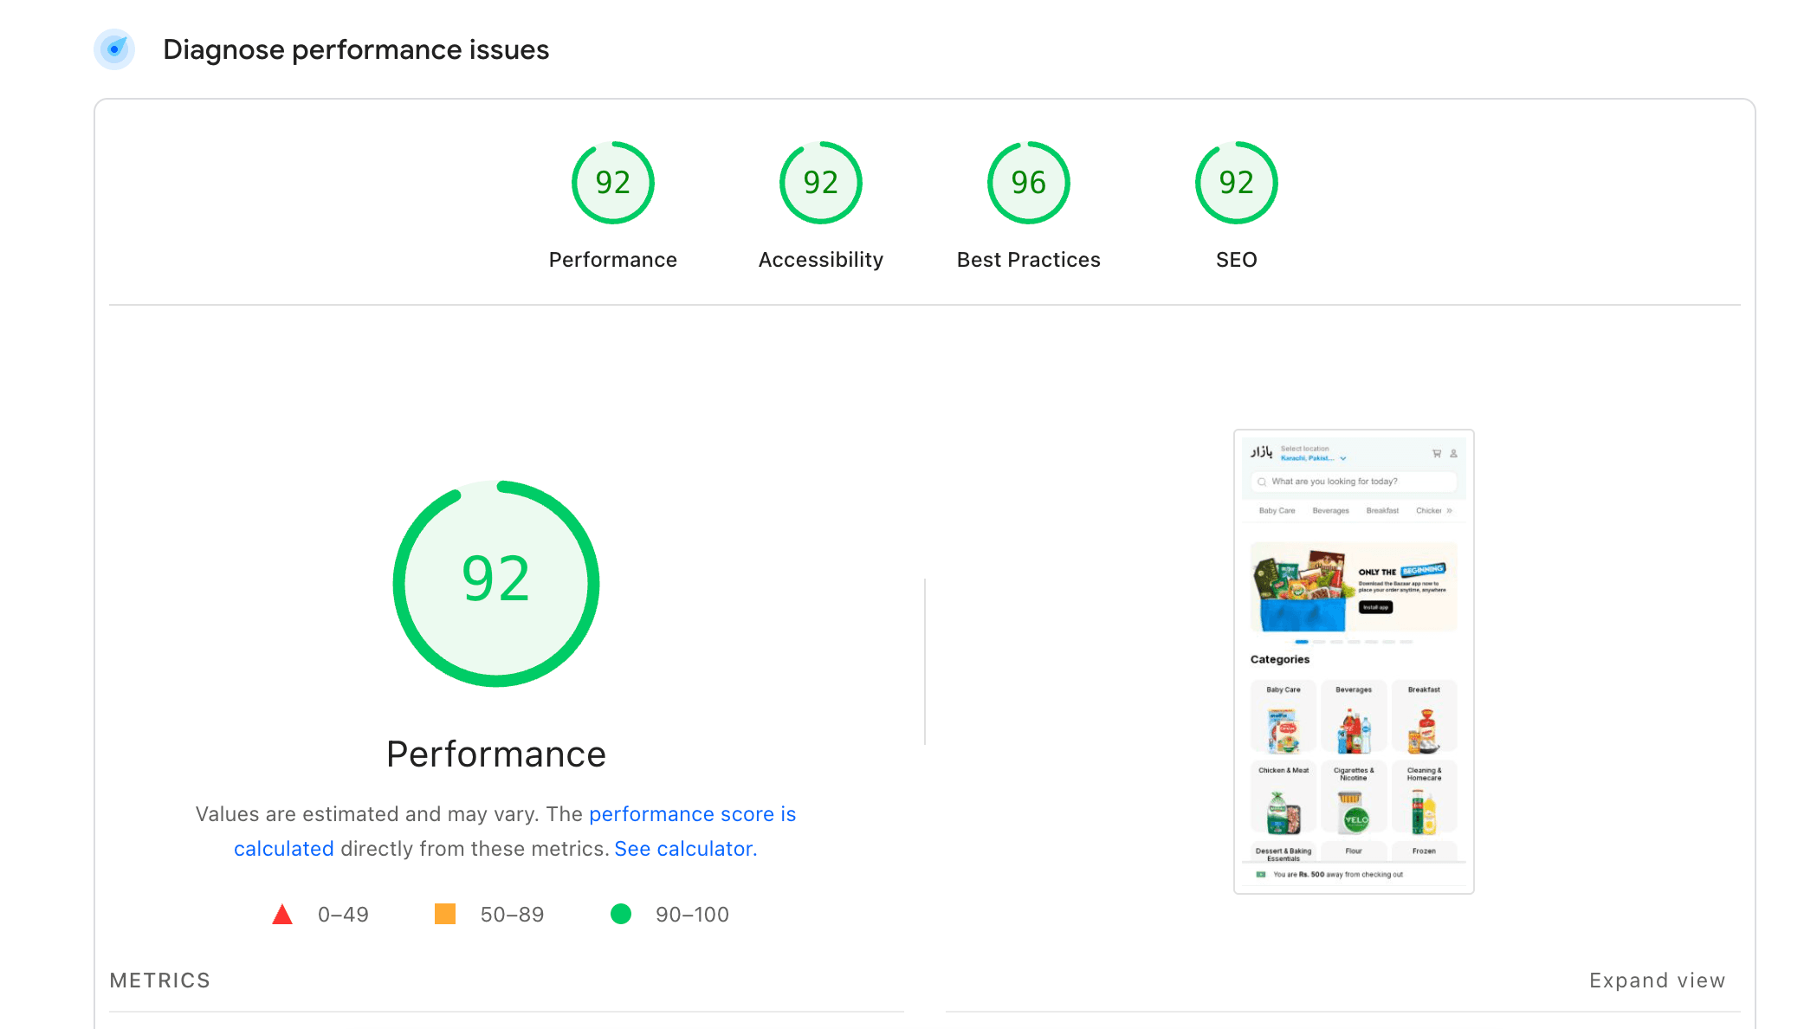Click the METRICS section label
Screen dimensions: 1817x1029
(160, 980)
